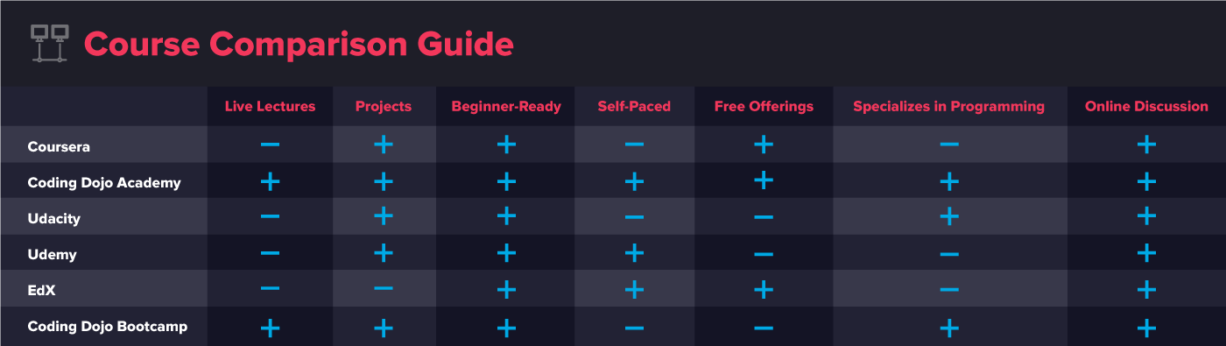Click the network computers icon beside title

[49, 43]
